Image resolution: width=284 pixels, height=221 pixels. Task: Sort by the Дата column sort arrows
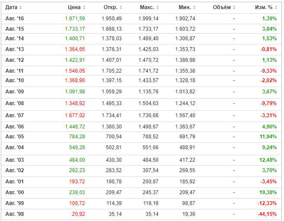pyautogui.click(x=20, y=7)
